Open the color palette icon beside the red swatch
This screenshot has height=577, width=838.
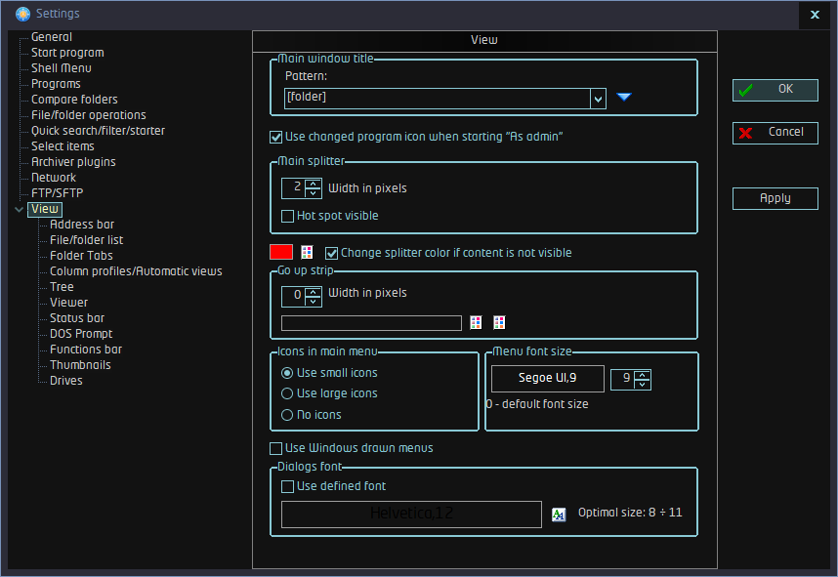[307, 253]
